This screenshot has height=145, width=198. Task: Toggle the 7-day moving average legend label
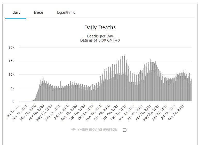(97, 129)
